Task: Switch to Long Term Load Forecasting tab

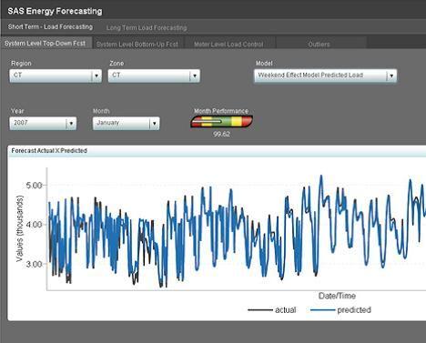Action: point(147,27)
